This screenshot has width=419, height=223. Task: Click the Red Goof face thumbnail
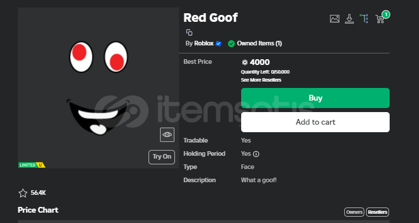point(98,88)
